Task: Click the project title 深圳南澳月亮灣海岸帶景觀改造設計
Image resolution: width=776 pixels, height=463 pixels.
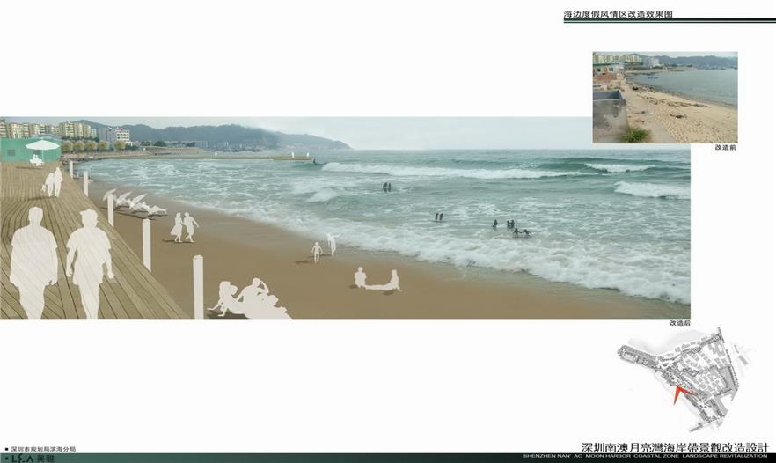Action: pyautogui.click(x=675, y=446)
